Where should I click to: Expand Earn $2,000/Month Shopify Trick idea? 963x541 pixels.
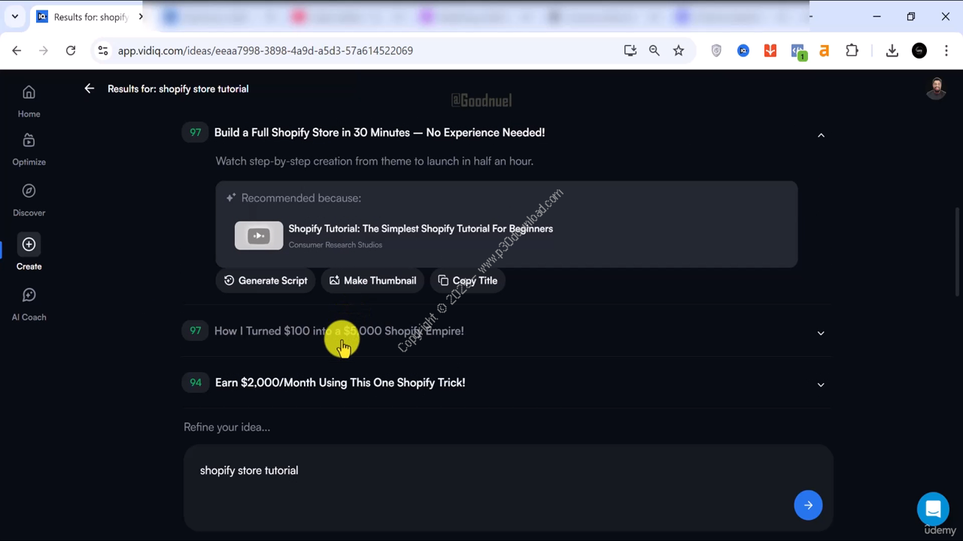(x=821, y=385)
